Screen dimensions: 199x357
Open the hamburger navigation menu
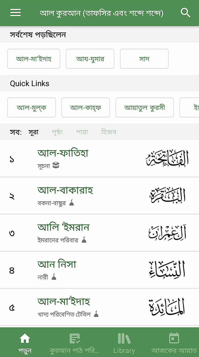[x=15, y=13]
